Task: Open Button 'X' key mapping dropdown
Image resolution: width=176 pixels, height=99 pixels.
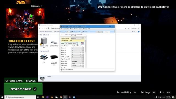Action: pyautogui.click(x=76, y=53)
